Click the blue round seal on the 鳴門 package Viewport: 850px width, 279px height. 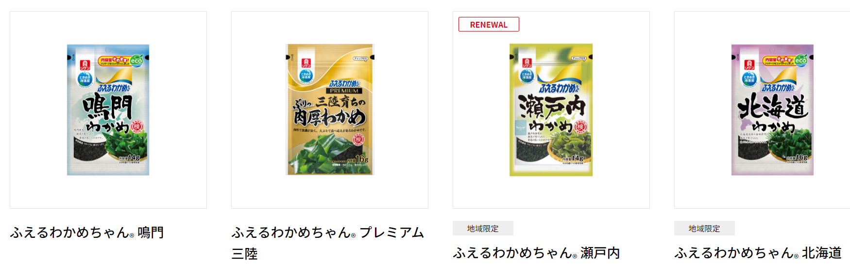(85, 79)
